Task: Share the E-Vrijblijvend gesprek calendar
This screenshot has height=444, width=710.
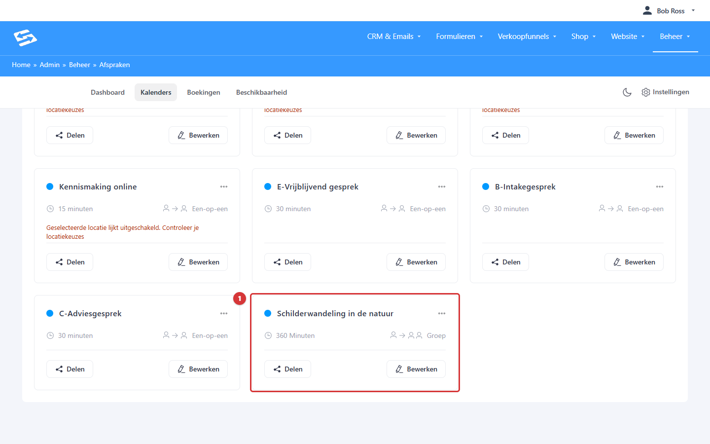Action: pyautogui.click(x=287, y=262)
